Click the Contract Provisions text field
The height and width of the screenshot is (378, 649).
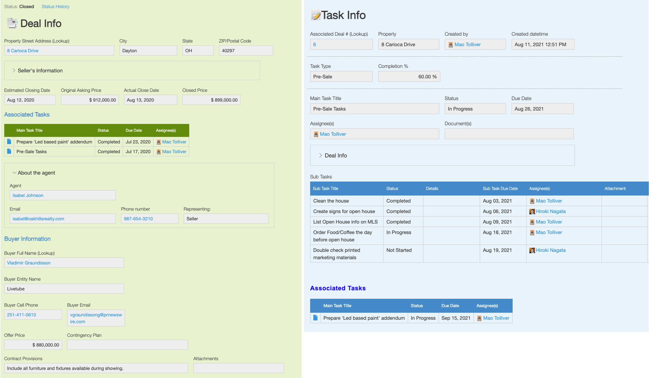pyautogui.click(x=96, y=368)
